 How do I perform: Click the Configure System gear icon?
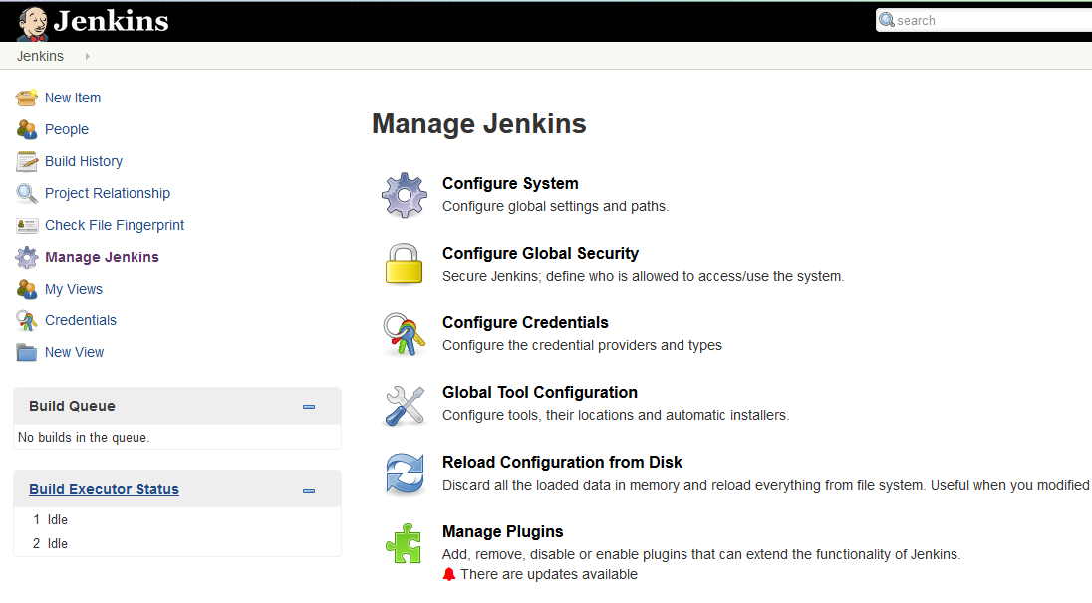(404, 194)
